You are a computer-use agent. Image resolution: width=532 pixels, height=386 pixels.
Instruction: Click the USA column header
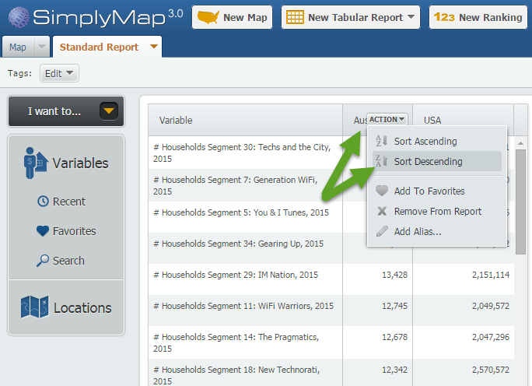coord(463,120)
